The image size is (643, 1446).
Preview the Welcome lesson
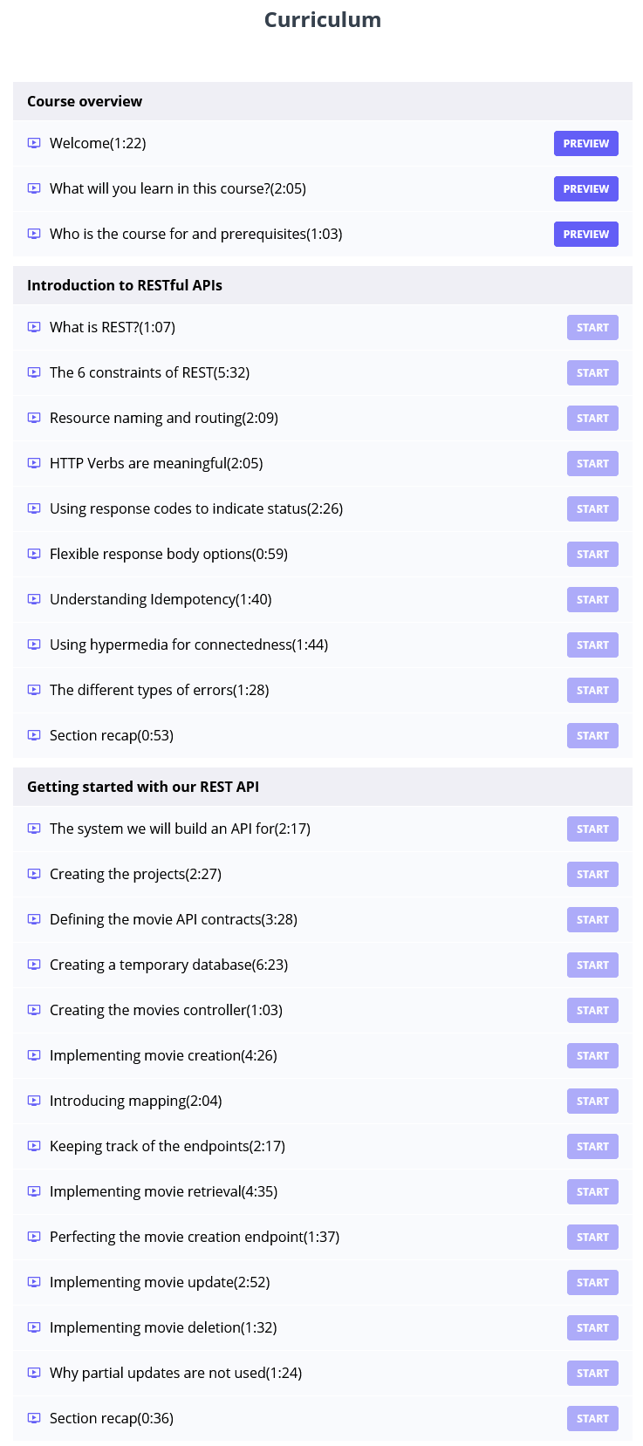click(x=585, y=144)
